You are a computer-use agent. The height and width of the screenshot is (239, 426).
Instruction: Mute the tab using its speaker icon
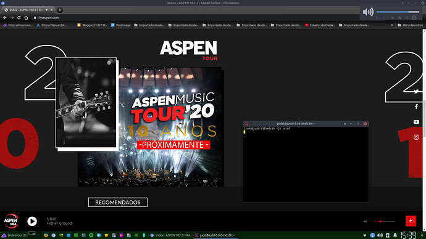pyautogui.click(x=47, y=10)
